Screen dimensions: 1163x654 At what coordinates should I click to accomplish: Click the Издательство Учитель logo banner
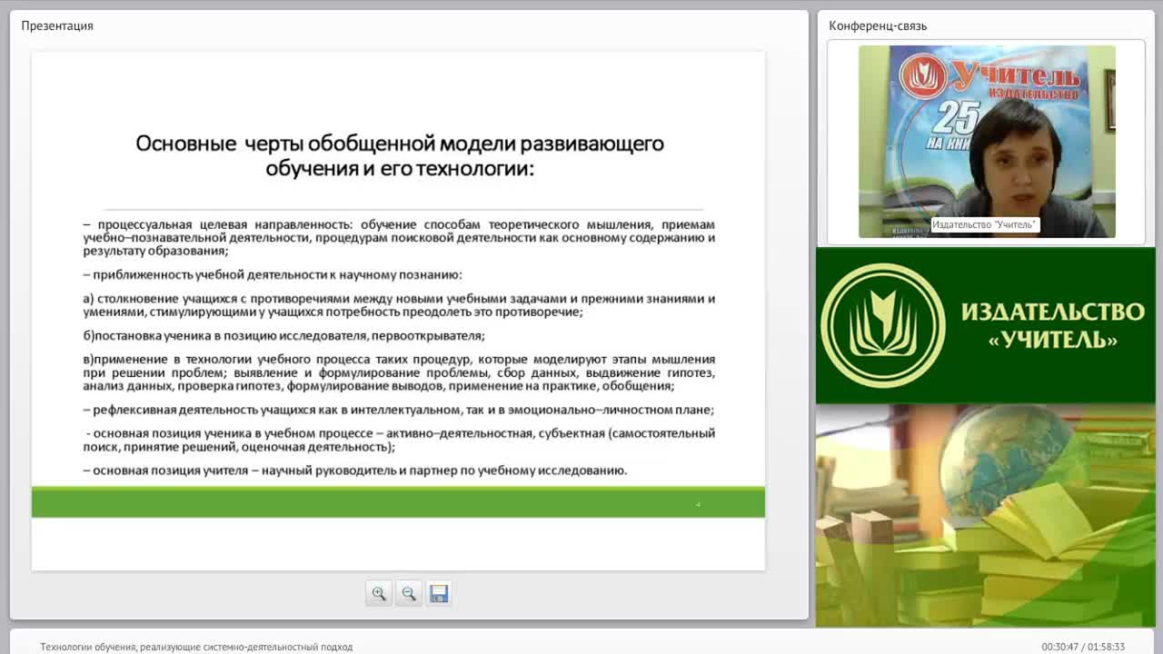click(986, 325)
